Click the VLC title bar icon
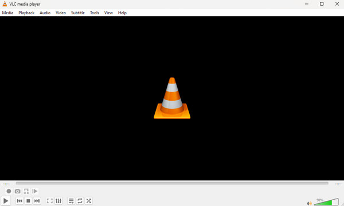The width and height of the screenshot is (344, 206). (5, 4)
